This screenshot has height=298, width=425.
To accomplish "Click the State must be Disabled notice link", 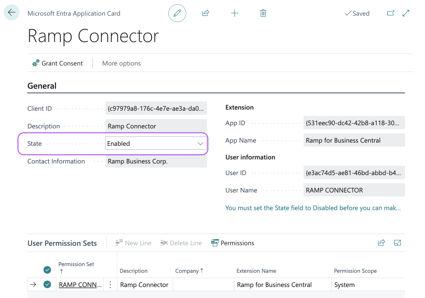I will [313, 208].
